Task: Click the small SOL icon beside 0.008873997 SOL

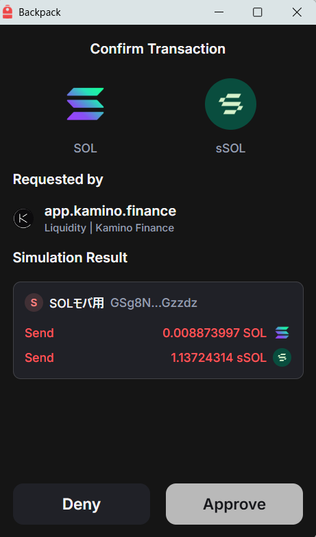Action: 282,332
